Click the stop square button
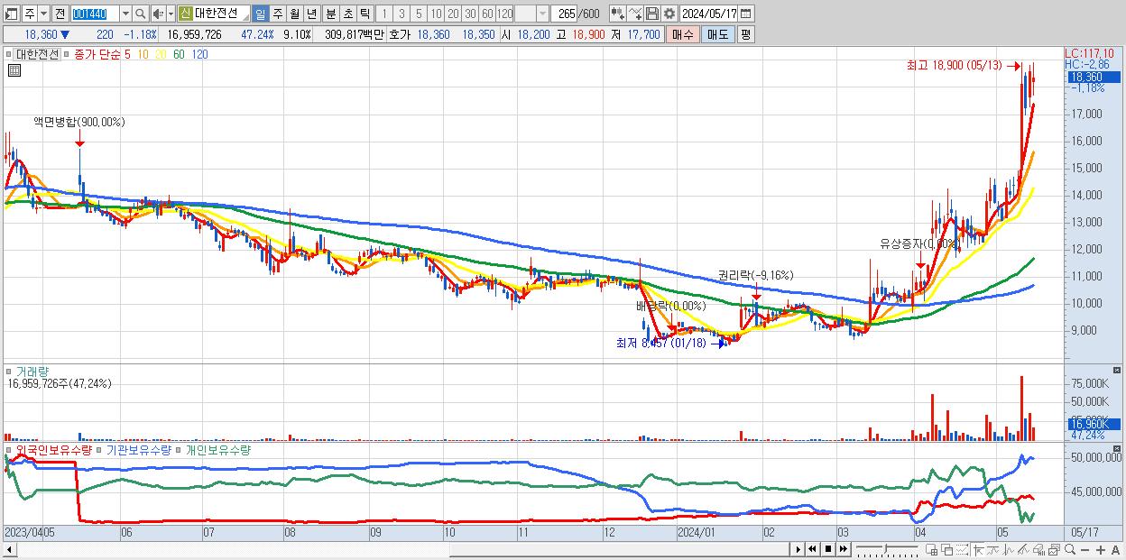This screenshot has height=560, width=1126. click(x=828, y=549)
